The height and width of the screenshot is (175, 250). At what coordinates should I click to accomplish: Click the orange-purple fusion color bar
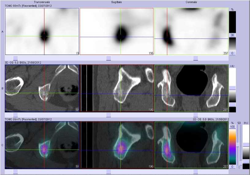coord(232,146)
